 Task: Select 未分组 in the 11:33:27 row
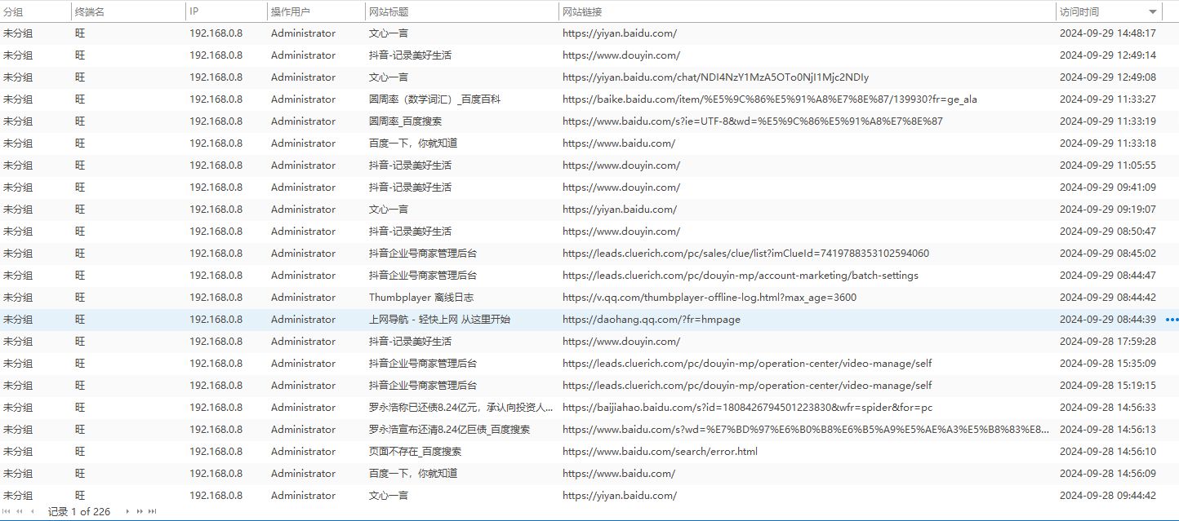tap(18, 99)
